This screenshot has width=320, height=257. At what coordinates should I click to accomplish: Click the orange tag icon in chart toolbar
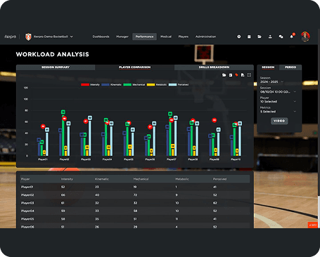[236, 75]
